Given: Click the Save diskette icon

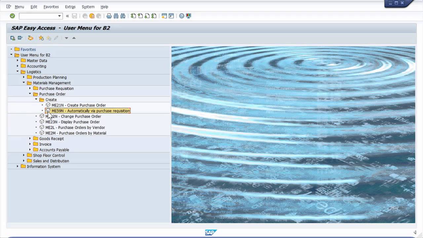Looking at the screenshot, I should 74,16.
